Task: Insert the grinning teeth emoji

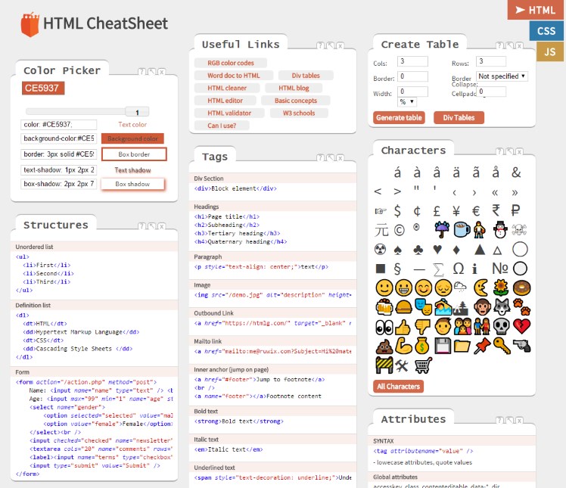Action: coord(403,288)
